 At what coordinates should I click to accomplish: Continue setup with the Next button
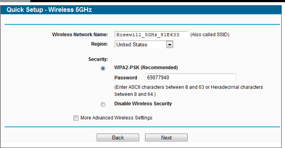166,138
